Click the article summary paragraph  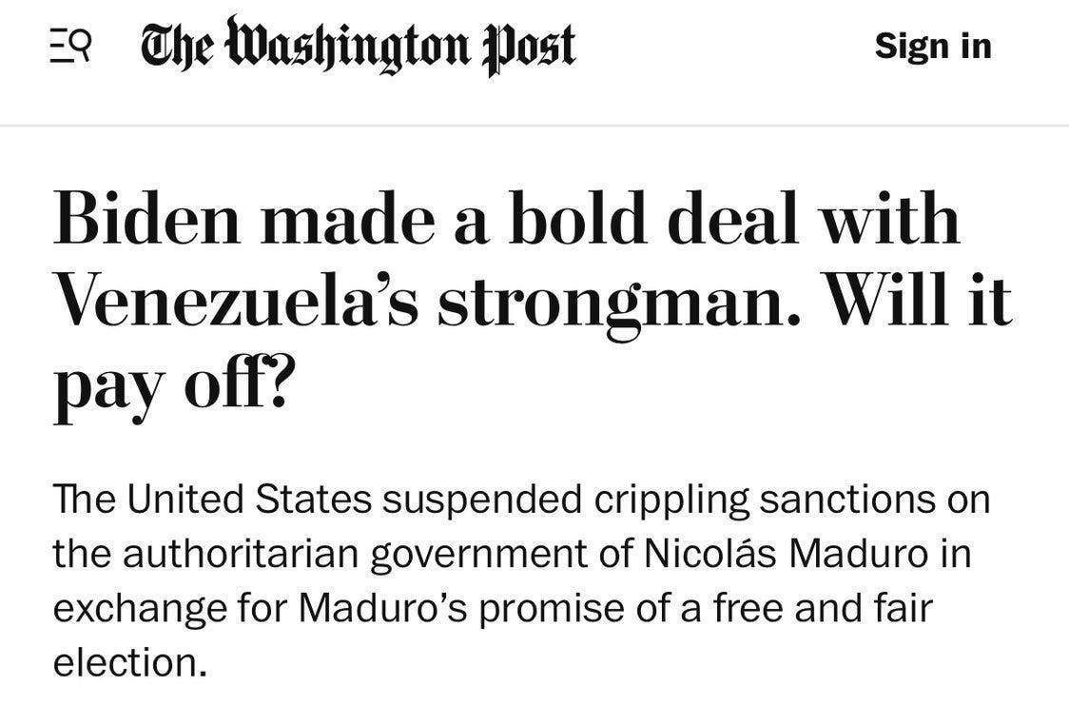click(521, 580)
